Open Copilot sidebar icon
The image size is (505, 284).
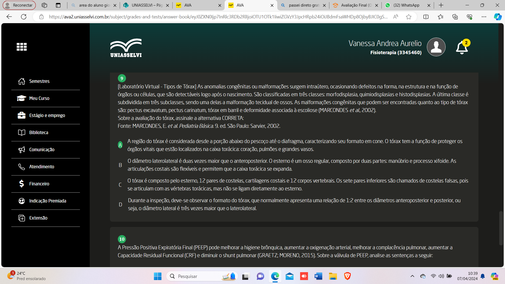tap(497, 17)
